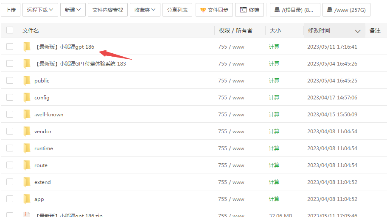Click the diamond icon in 文件同步

pyautogui.click(x=203, y=10)
